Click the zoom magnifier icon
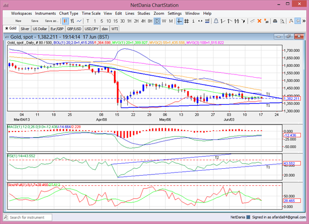This screenshot has height=224, width=309. click(x=291, y=21)
